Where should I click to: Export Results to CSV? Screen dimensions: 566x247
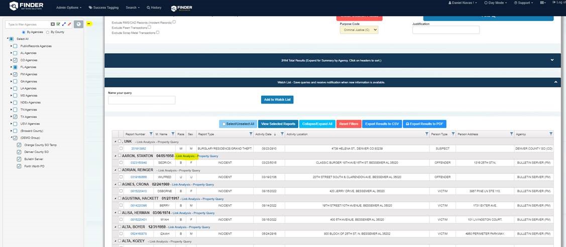(382, 124)
